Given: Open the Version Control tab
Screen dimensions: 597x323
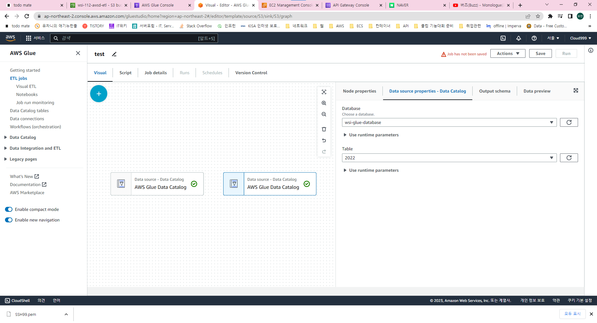Looking at the screenshot, I should click(251, 73).
